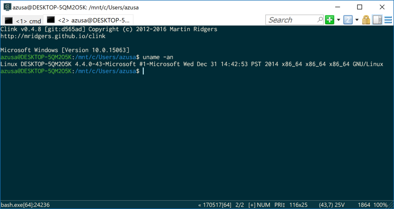This screenshot has height=209, width=394.
Task: Toggle the scrollbar visibility icon
Action: pos(377,20)
